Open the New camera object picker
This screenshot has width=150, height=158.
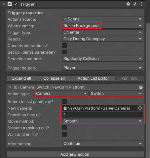(140, 108)
